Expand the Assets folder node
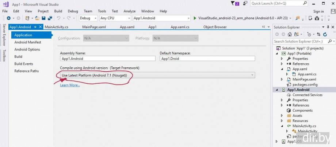Image resolution: width=336 pixels, height=147 pixels. (x=282, y=116)
